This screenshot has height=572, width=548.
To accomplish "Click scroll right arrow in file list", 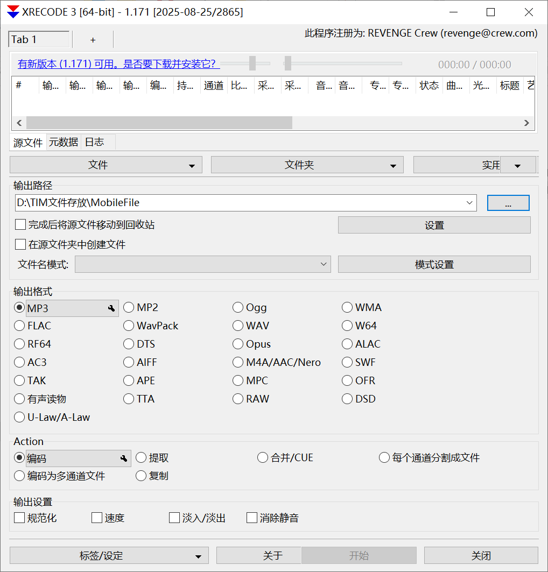I will (526, 123).
